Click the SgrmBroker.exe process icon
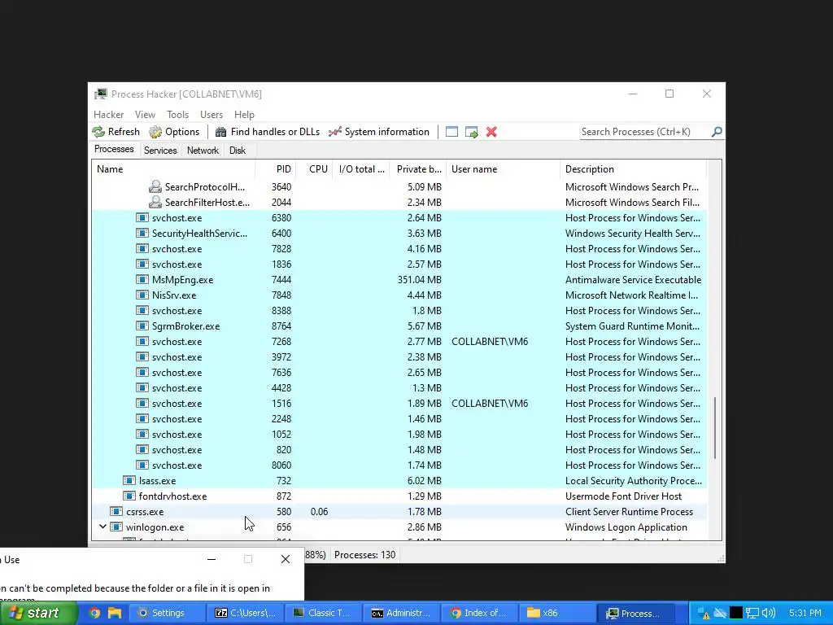 point(142,326)
